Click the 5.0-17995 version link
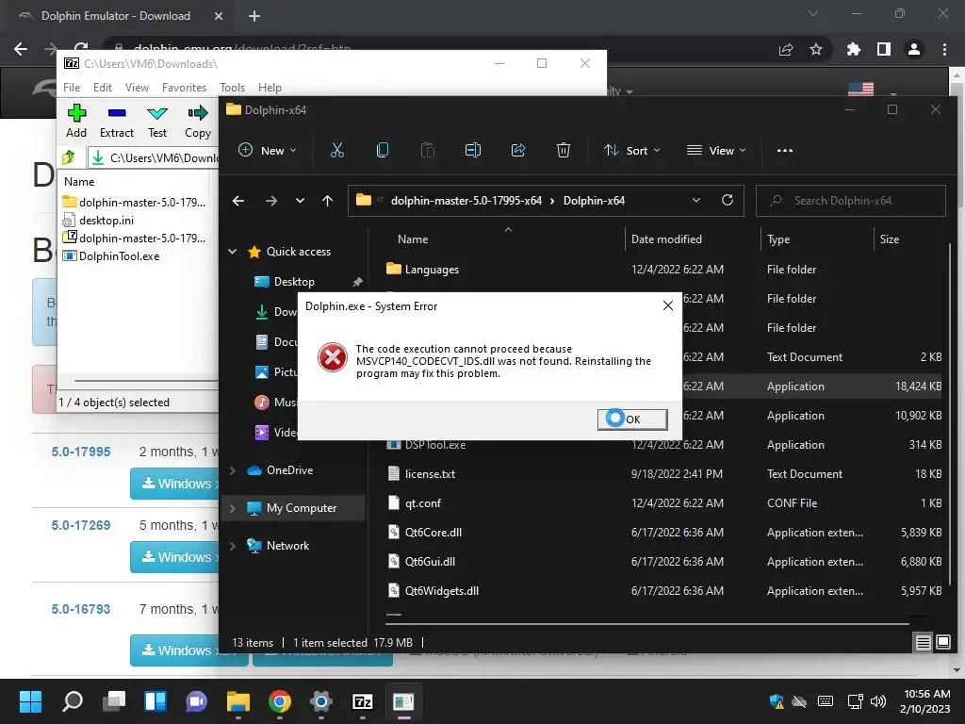This screenshot has width=965, height=724. [x=81, y=452]
